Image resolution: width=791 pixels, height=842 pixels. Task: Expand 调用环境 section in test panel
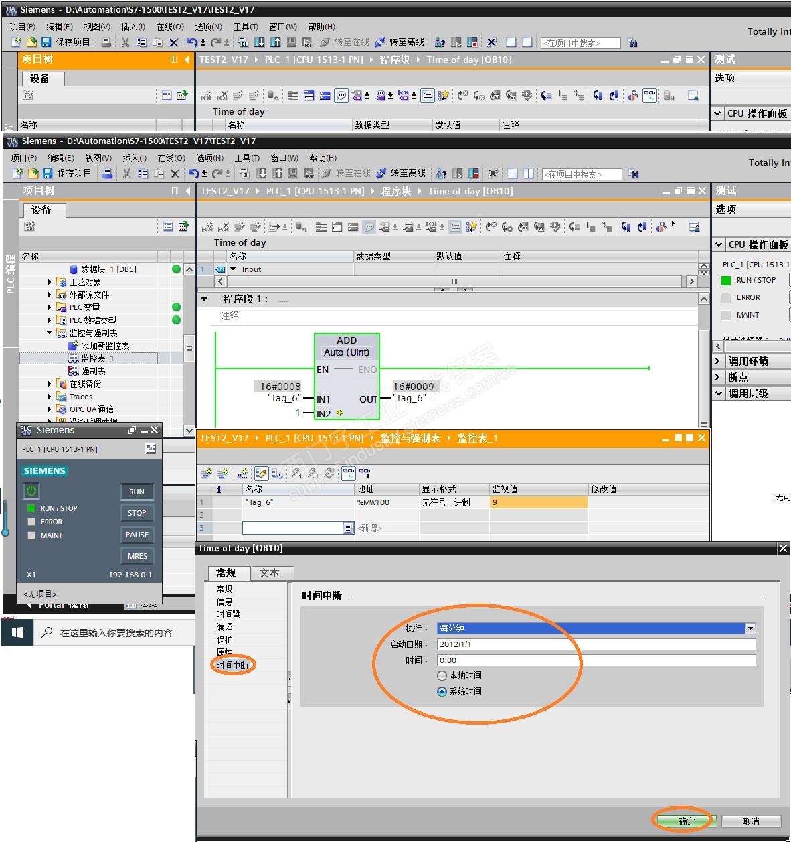(x=719, y=361)
